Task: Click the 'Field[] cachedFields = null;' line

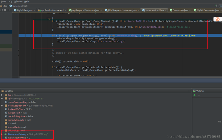Action: tap(71, 62)
